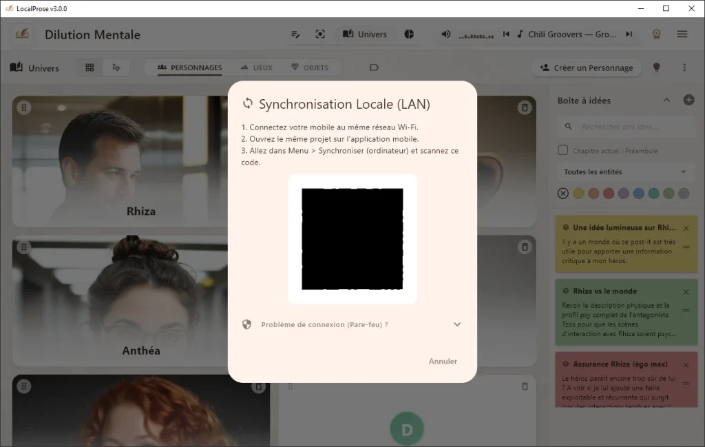This screenshot has width=705, height=447.
Task: Select the PERSONNAGES tab
Action: [x=189, y=67]
